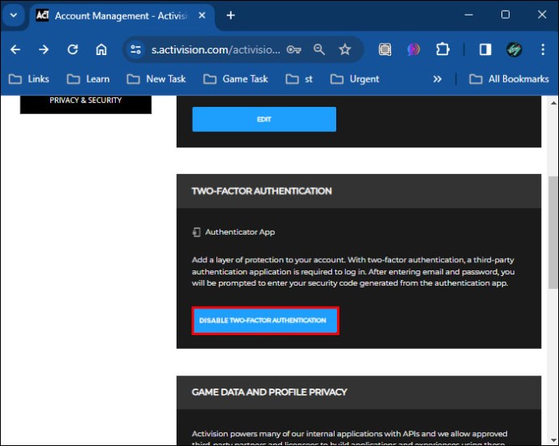Click the Game Data and Profile Privacy heading

[x=269, y=392]
